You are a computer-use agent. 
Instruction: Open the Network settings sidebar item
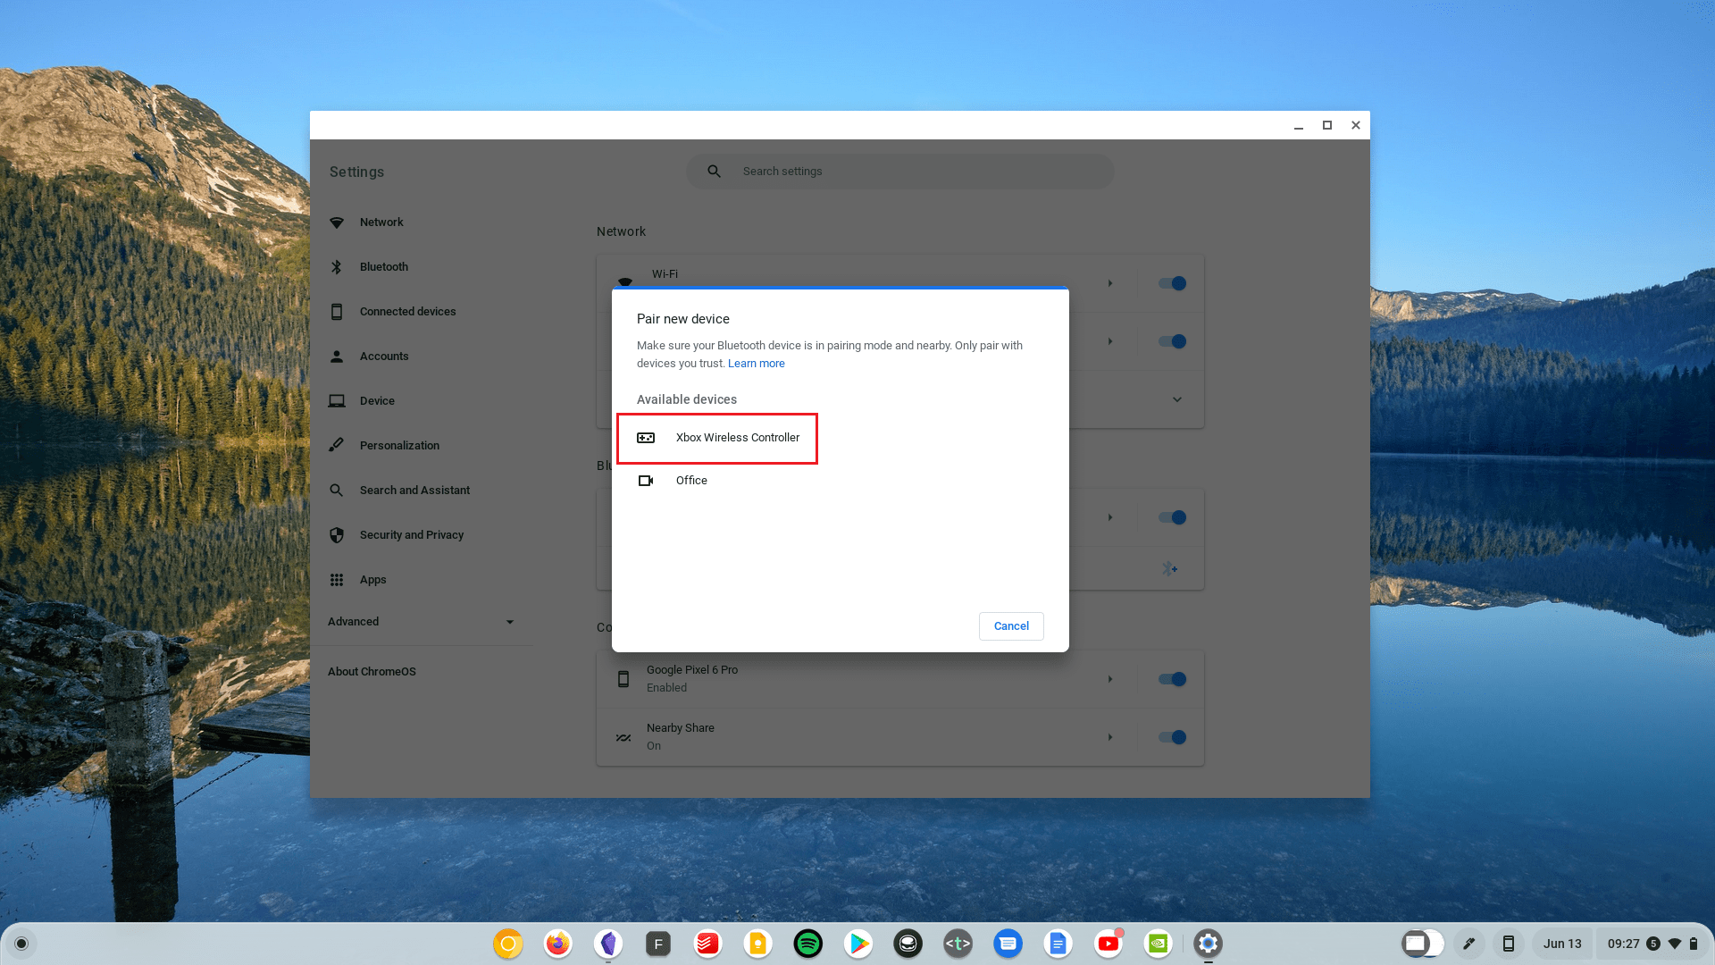(381, 222)
